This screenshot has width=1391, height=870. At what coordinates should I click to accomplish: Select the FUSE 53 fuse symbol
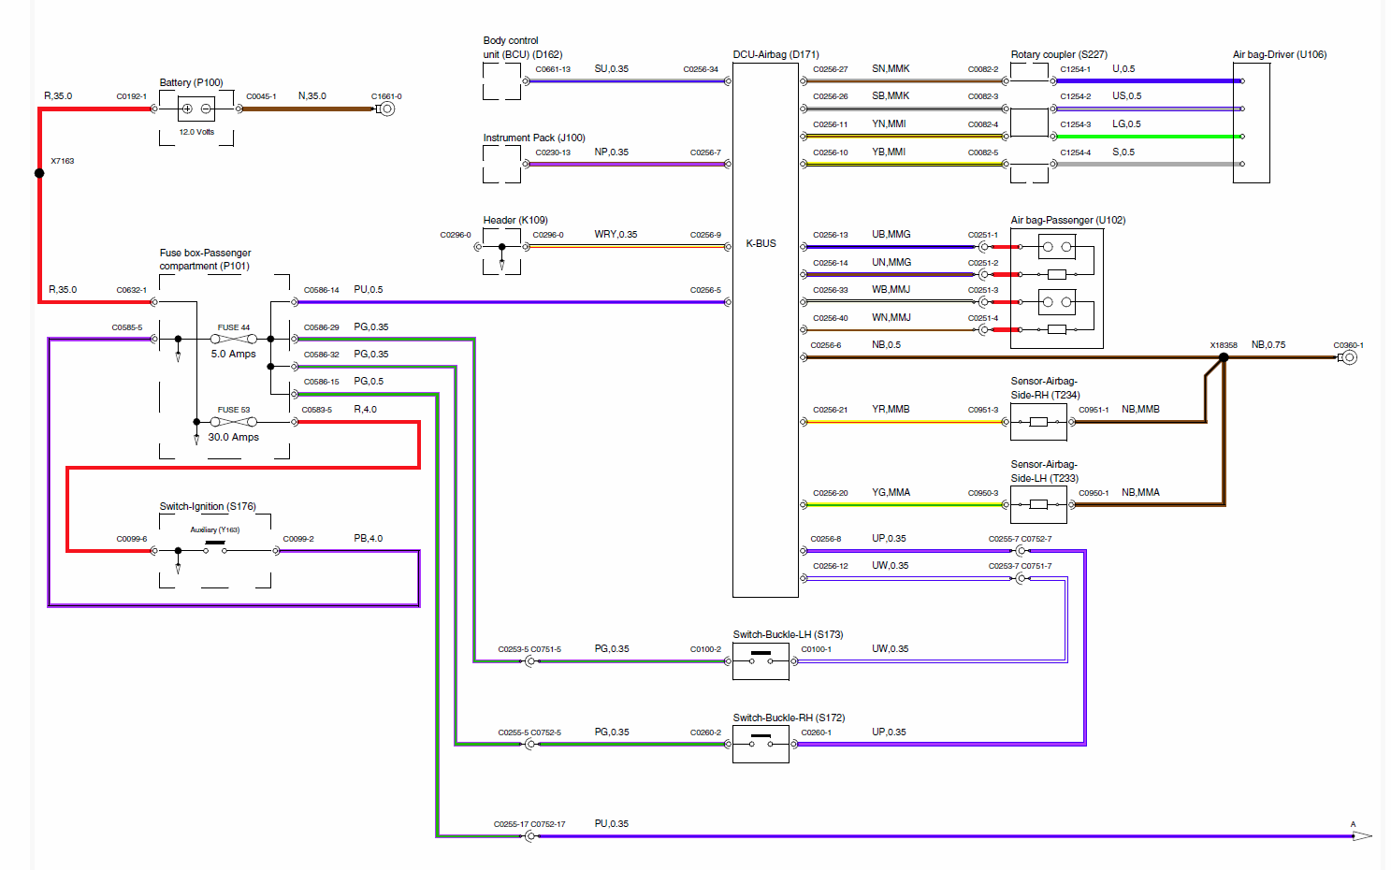(234, 422)
